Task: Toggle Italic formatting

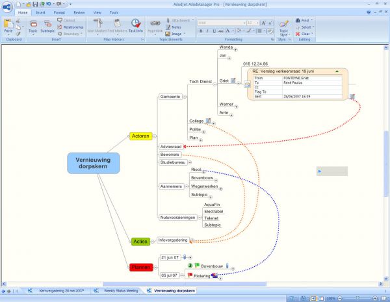Action: tap(207, 31)
